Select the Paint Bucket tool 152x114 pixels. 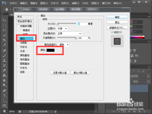[4, 75]
